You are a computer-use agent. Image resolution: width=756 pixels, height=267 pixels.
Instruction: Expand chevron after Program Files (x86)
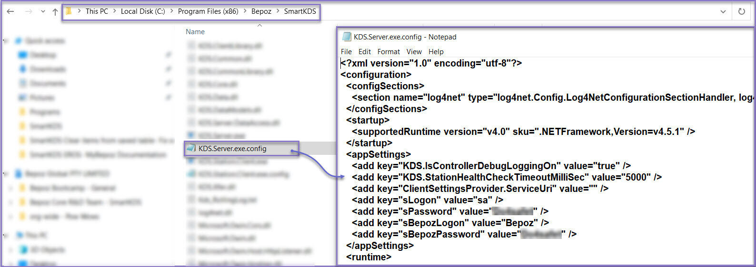[245, 11]
